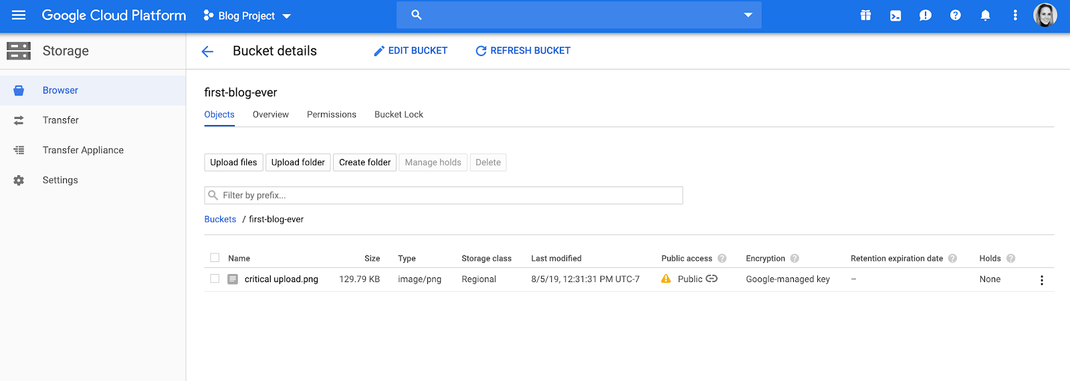Switch to the Permissions tab
This screenshot has height=381, width=1070.
pos(332,115)
